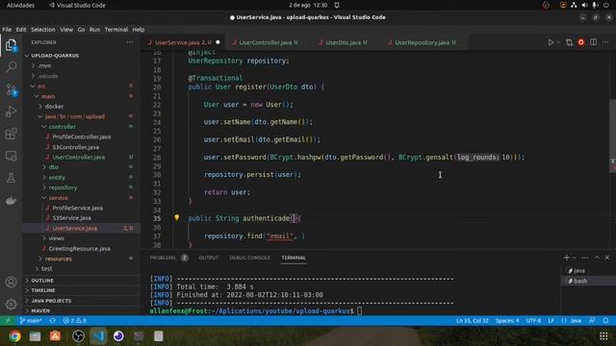This screenshot has width=616, height=346.
Task: Switch to the Debug Console tab
Action: (250, 258)
